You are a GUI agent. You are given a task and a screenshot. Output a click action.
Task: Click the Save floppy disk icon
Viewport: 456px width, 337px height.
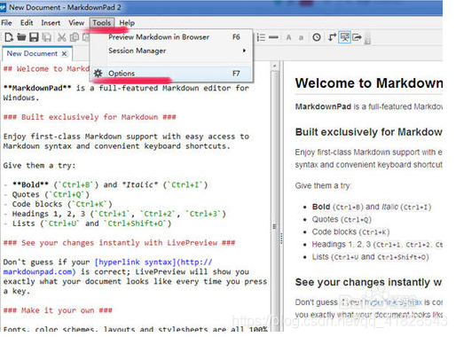[34, 37]
